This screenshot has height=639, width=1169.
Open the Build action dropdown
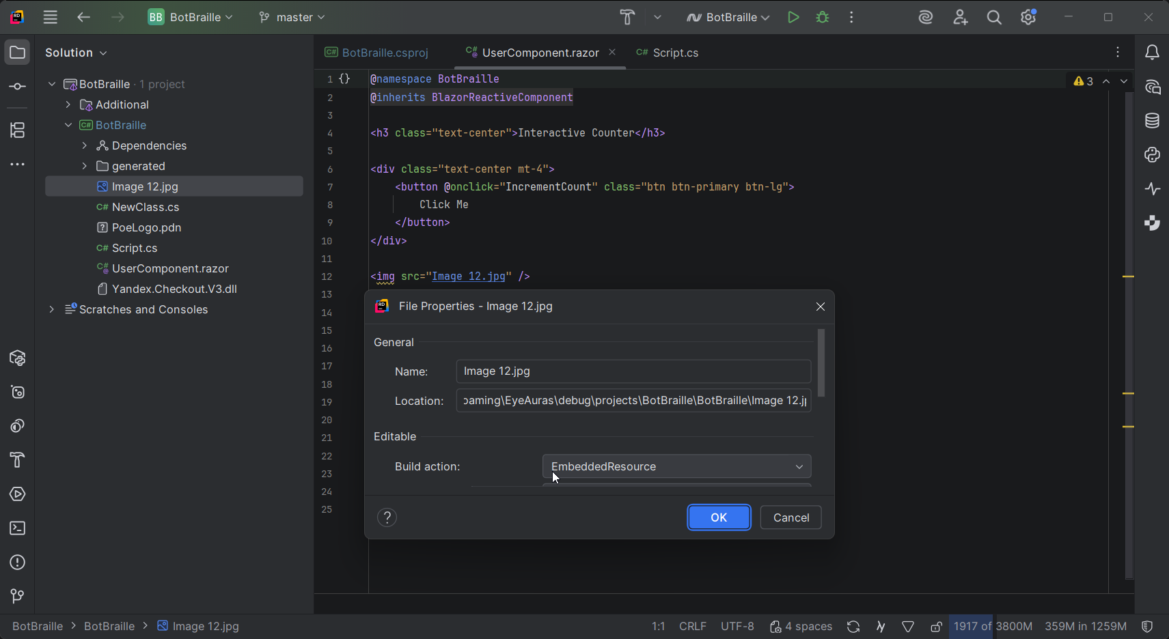(676, 466)
